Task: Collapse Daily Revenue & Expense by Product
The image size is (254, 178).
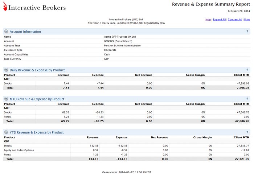Action: click(6, 70)
